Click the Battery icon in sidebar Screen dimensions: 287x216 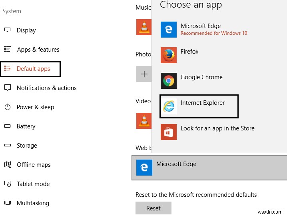(7, 126)
